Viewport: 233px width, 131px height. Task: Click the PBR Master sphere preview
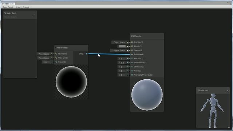(x=147, y=95)
